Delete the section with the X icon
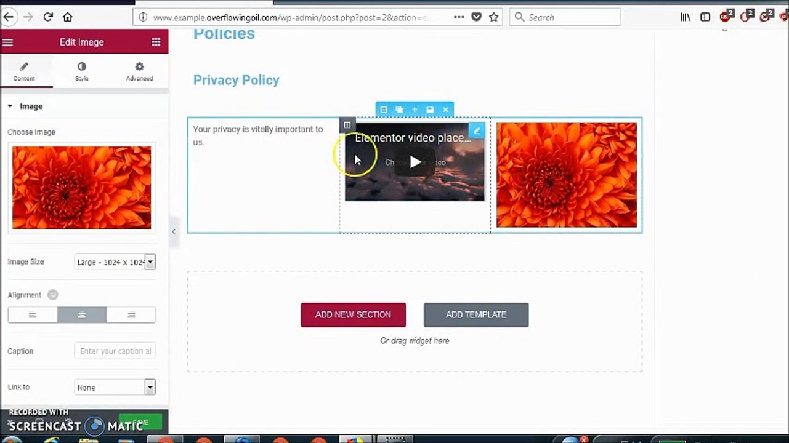789x443 pixels. 446,110
